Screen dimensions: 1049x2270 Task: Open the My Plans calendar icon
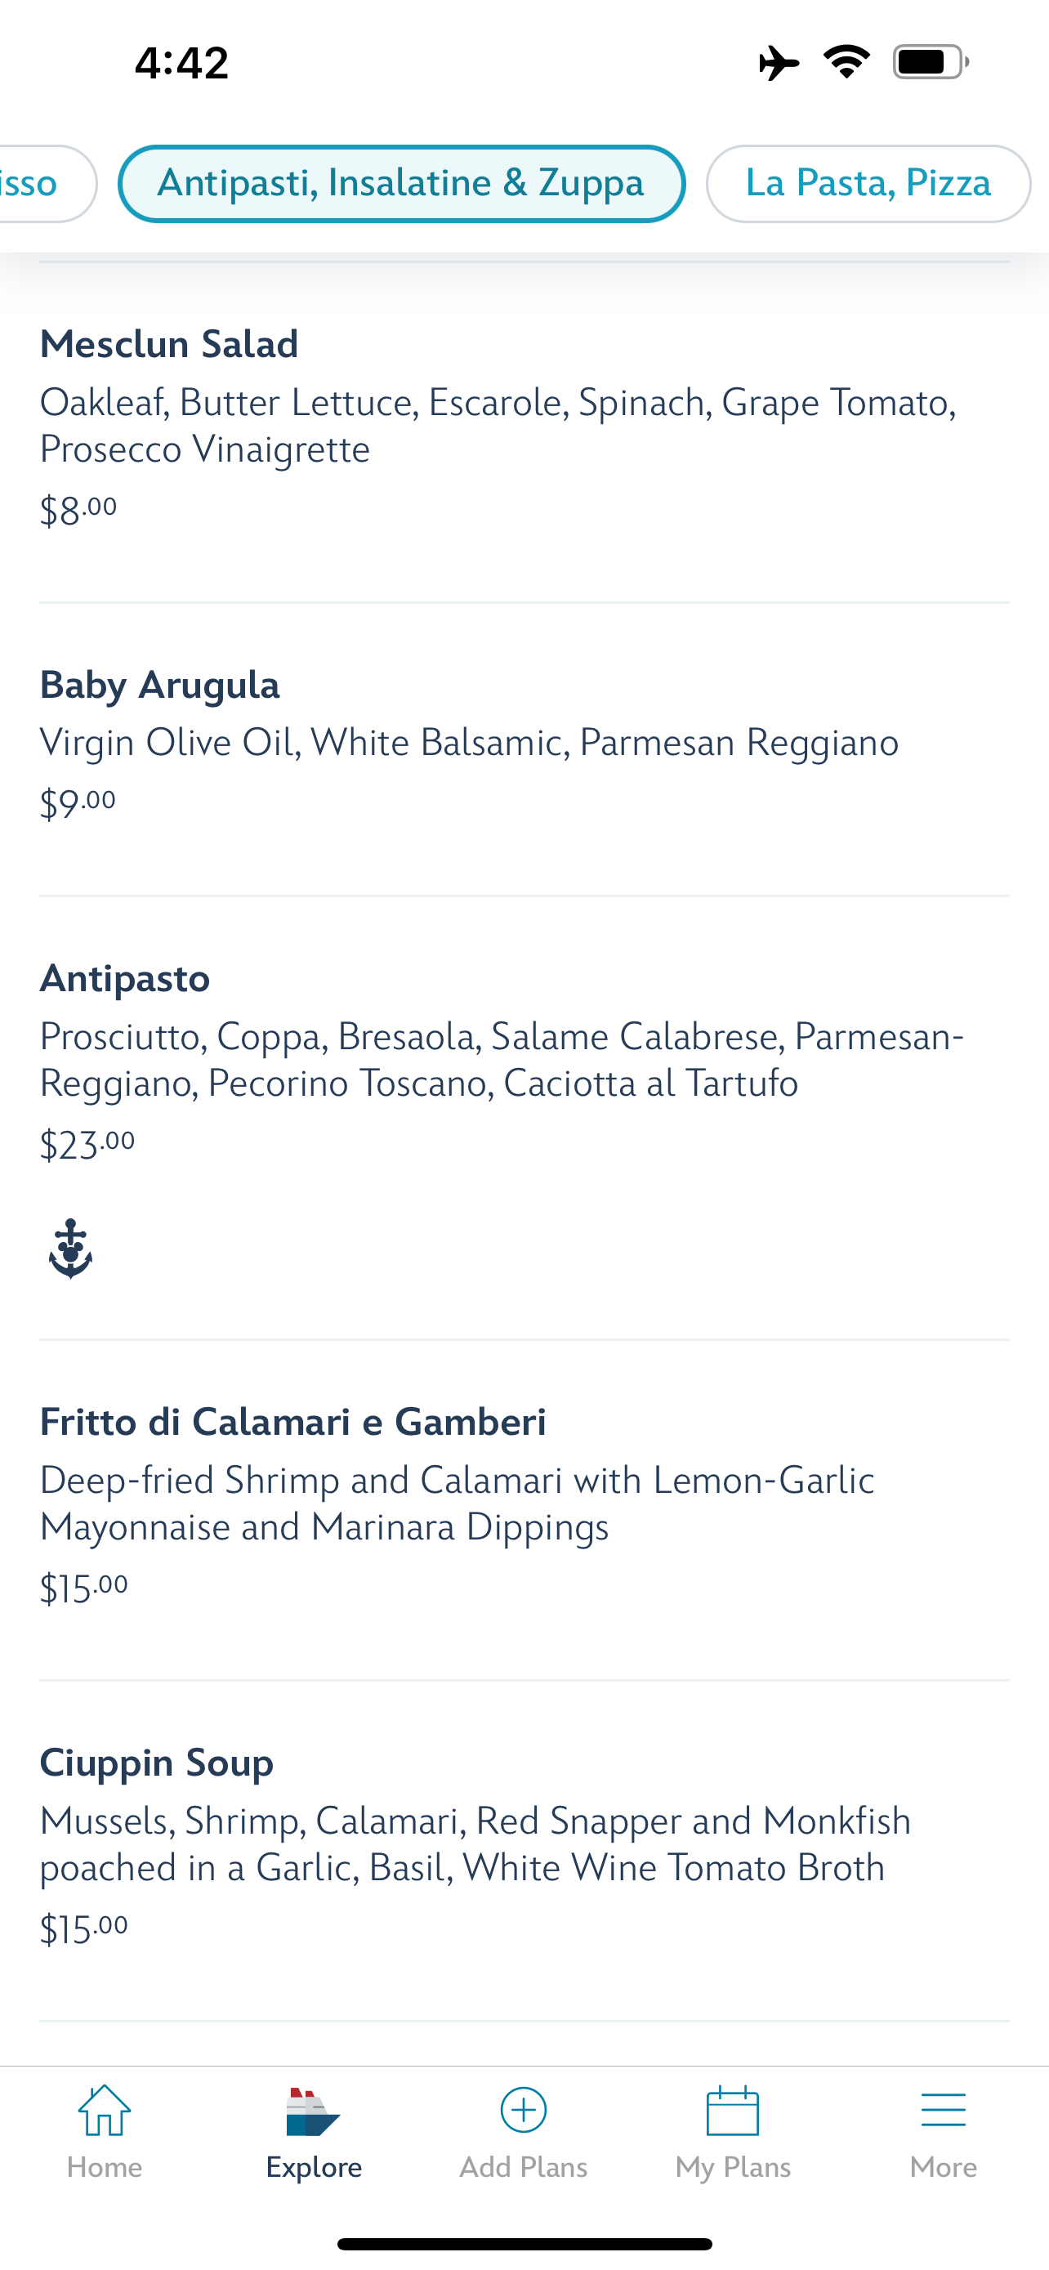[x=733, y=2111]
